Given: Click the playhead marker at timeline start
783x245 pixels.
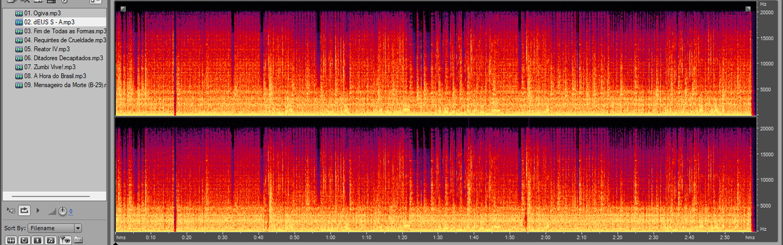Looking at the screenshot, I should click(x=116, y=243).
